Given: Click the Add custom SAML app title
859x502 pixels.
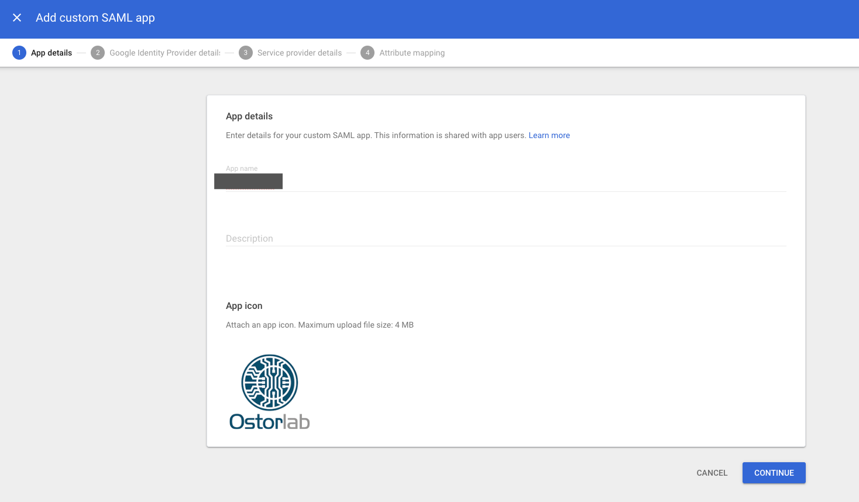Looking at the screenshot, I should pos(95,18).
